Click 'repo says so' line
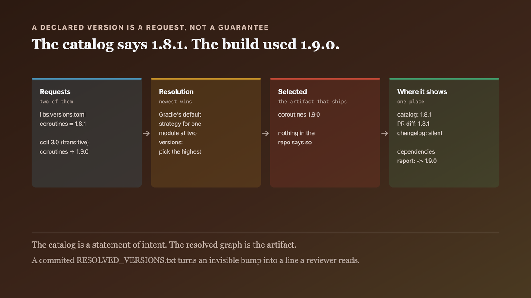This screenshot has height=298, width=531. (x=295, y=142)
